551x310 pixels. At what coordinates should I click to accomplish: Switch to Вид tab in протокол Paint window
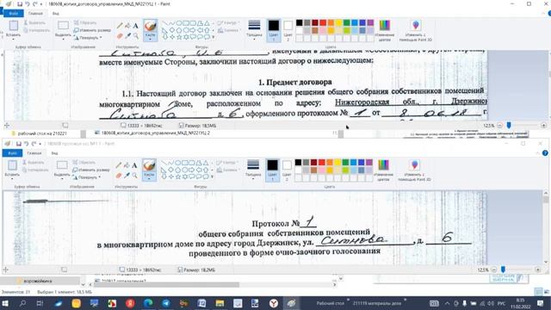tap(54, 153)
